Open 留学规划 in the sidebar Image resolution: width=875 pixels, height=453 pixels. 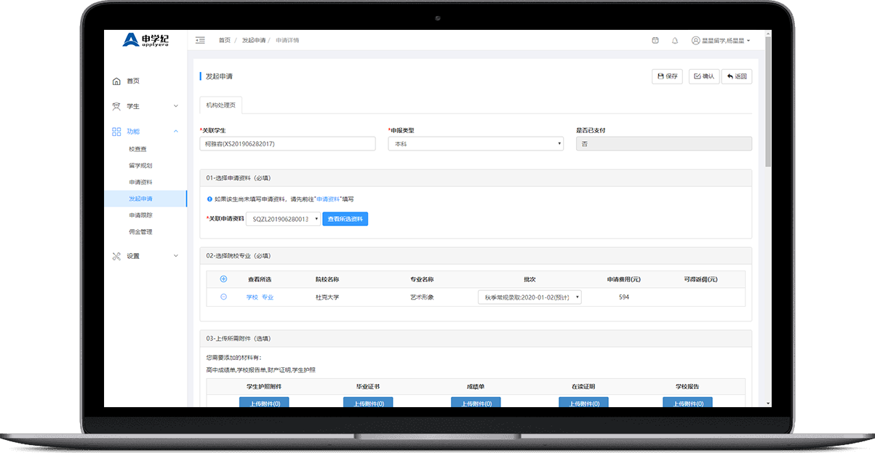click(x=140, y=166)
